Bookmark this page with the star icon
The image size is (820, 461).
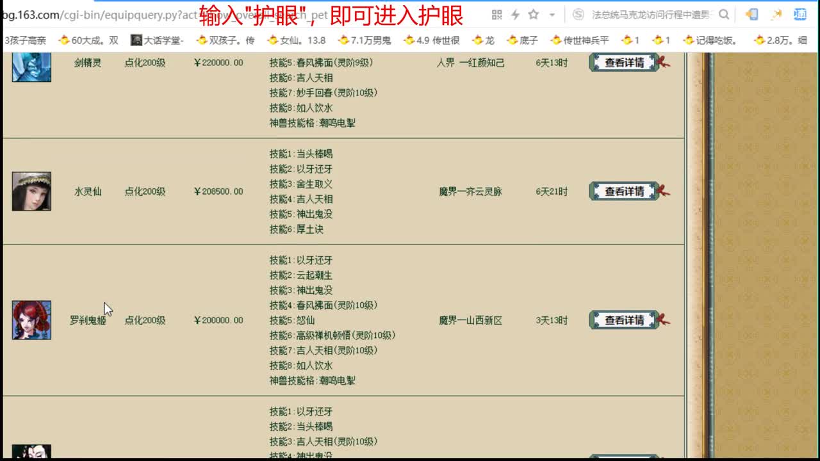(x=533, y=14)
